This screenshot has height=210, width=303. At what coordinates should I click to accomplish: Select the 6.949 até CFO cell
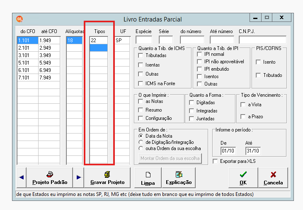click(49, 70)
